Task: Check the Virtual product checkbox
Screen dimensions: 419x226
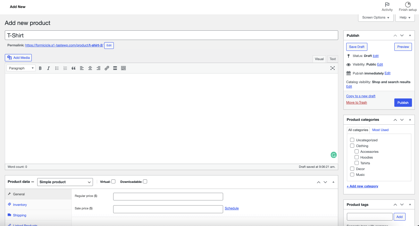Action: (113, 181)
